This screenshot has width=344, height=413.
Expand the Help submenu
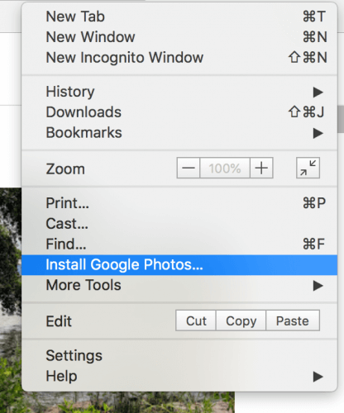(x=179, y=376)
